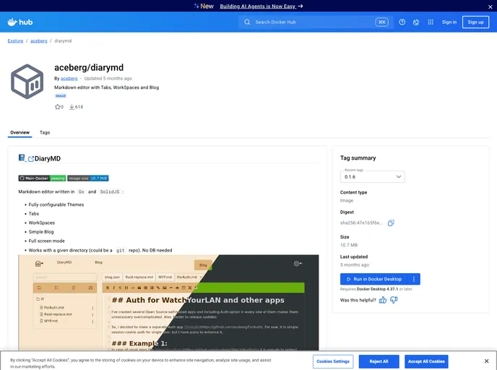Open the apps grid menu icon

click(x=431, y=22)
